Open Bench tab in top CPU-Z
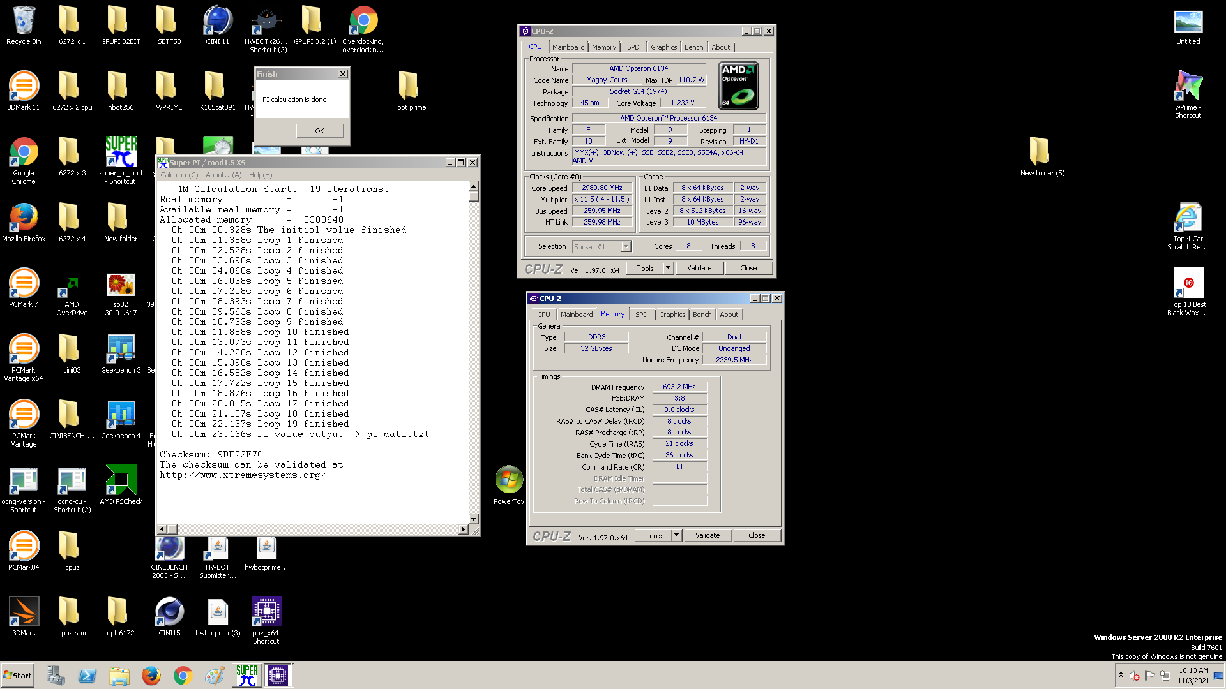 point(693,47)
